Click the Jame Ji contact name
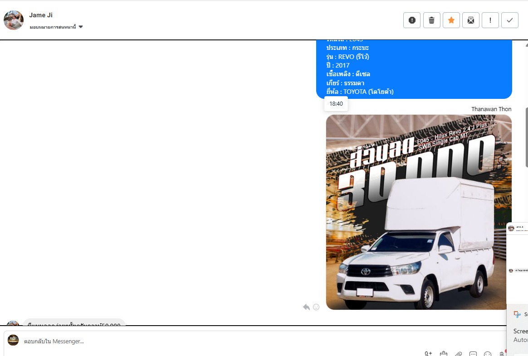Viewport: 528px width, 356px height. pos(41,15)
